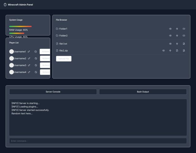Screen dimensions: 196x153
Task: Click the lightning bolt icon for file2.zip
Action: tap(170, 51)
